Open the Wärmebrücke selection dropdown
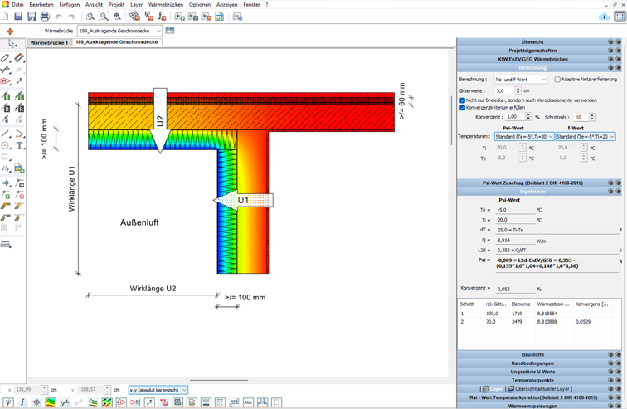This screenshot has width=627, height=409. pos(119,31)
